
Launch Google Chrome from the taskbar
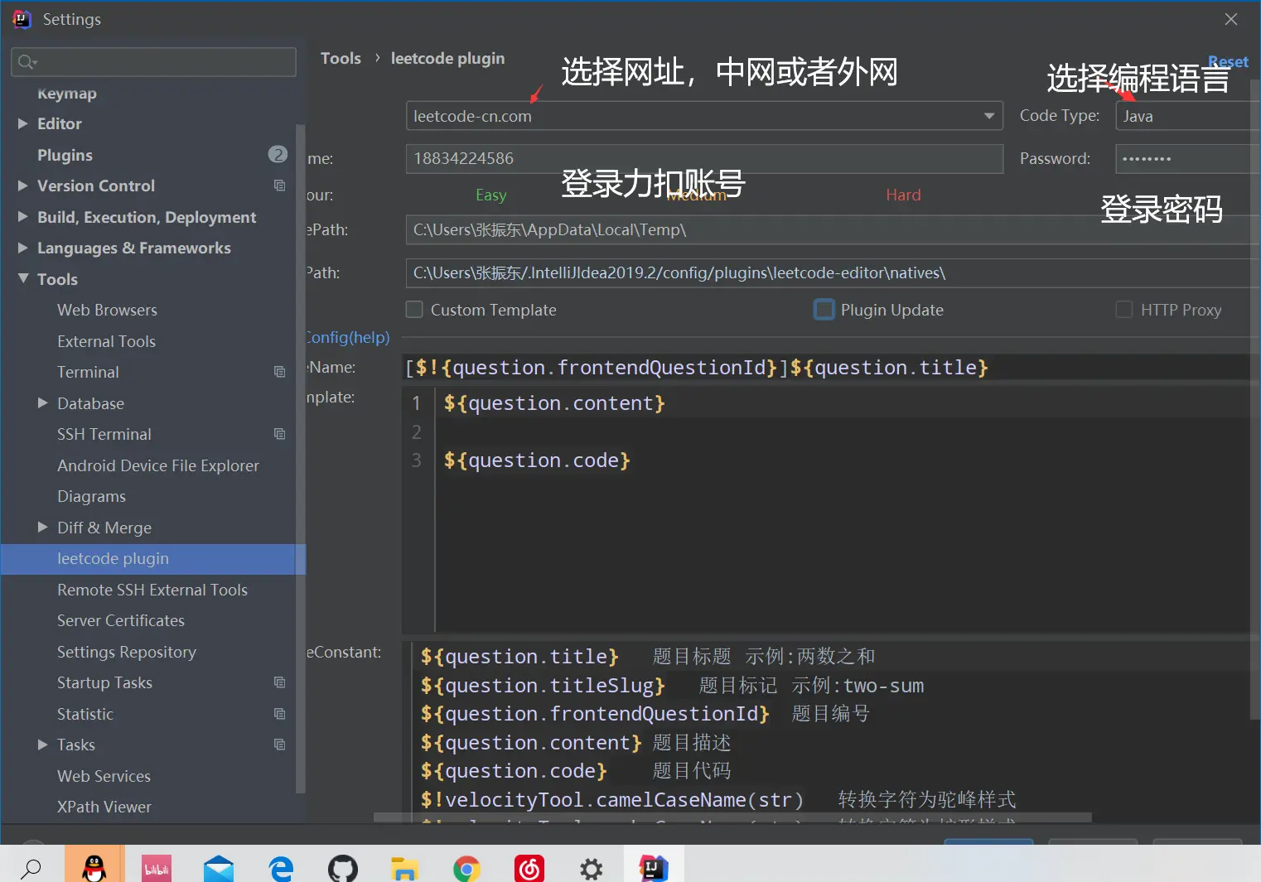466,868
